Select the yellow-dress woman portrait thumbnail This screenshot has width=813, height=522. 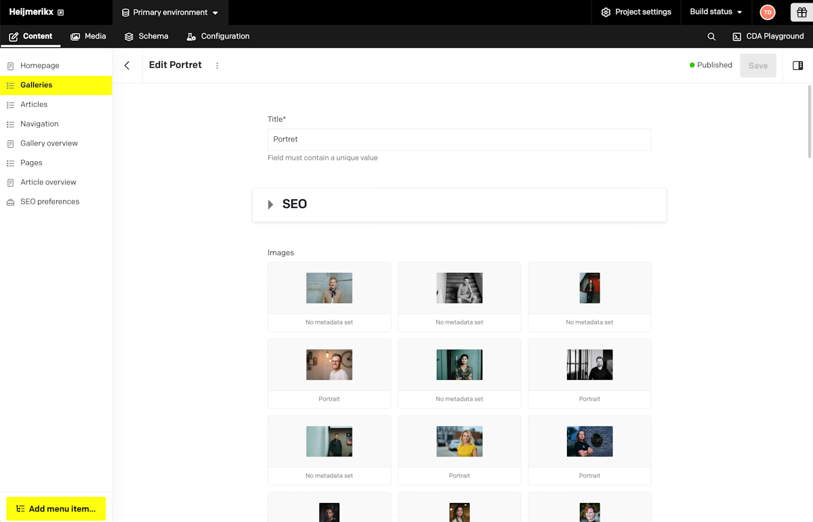tap(459, 441)
